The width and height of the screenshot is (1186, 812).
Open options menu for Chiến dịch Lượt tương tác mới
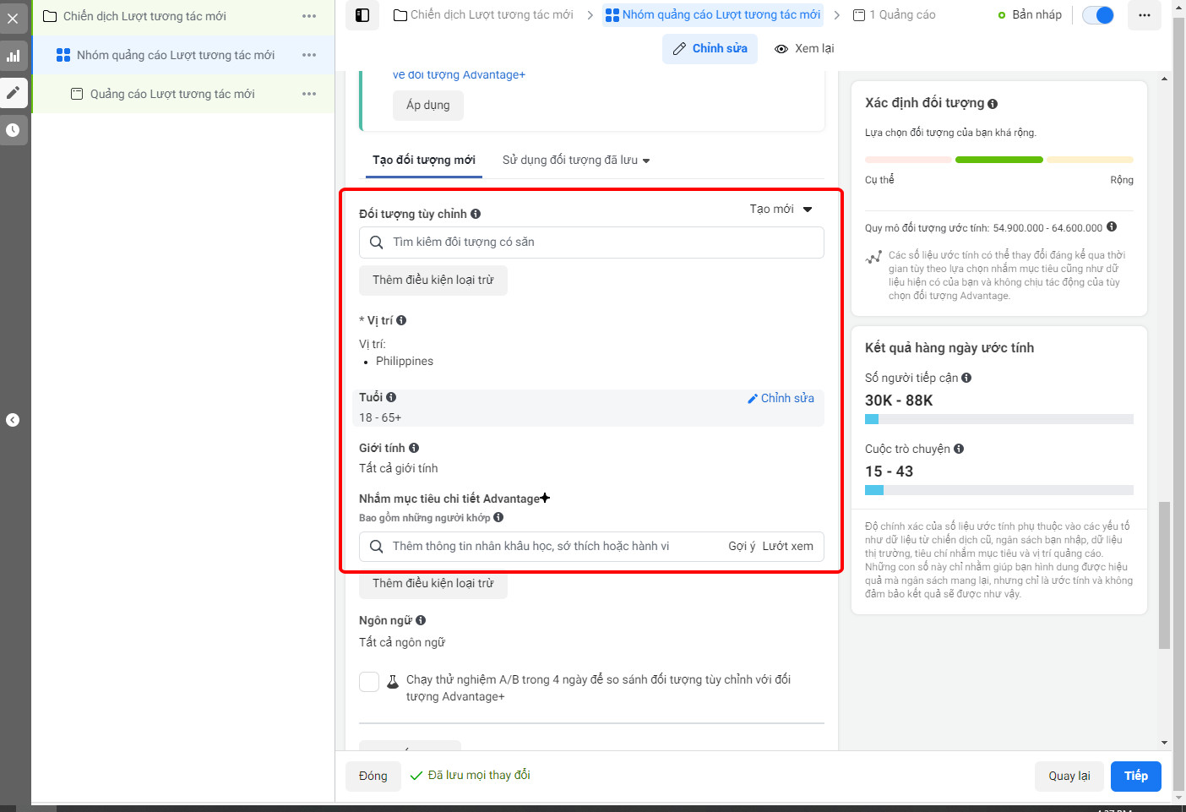pyautogui.click(x=309, y=16)
